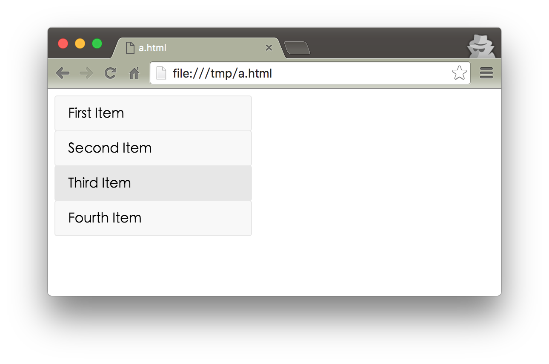Click the browser back arrow
Viewport: 549px width, 364px height.
(x=63, y=73)
